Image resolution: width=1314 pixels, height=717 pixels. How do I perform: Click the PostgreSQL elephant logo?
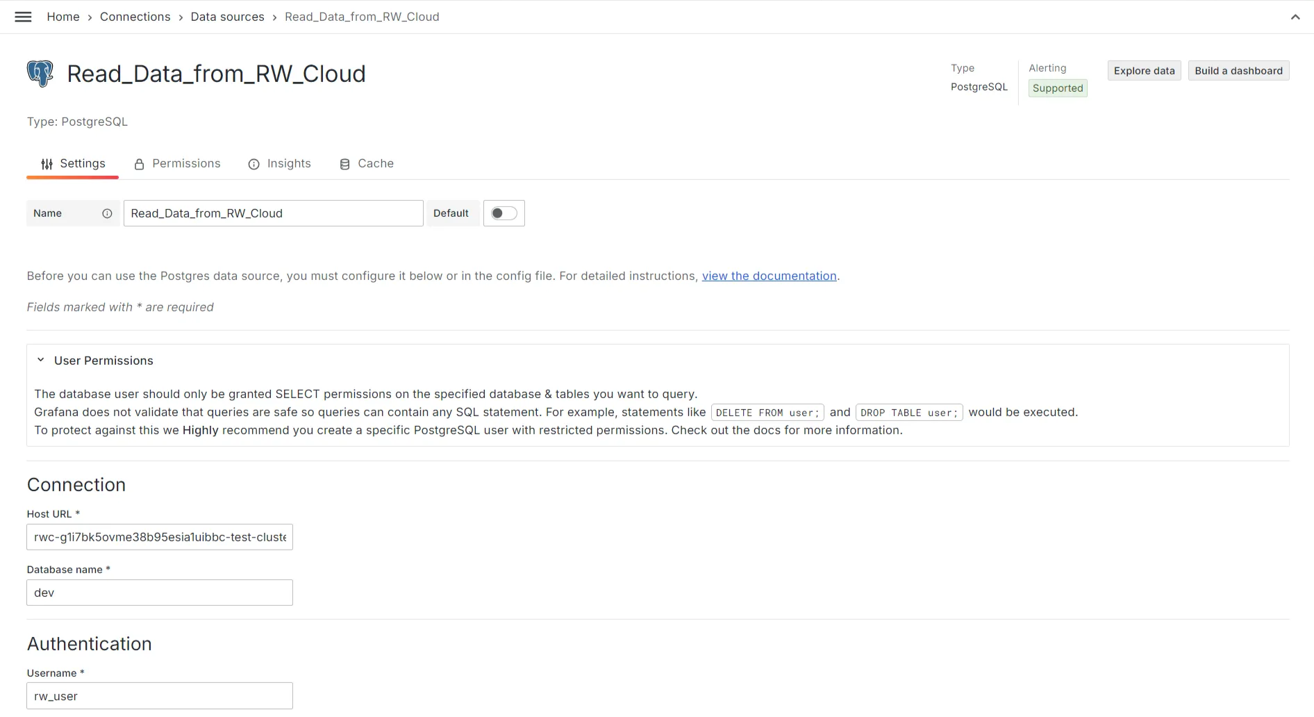(40, 73)
